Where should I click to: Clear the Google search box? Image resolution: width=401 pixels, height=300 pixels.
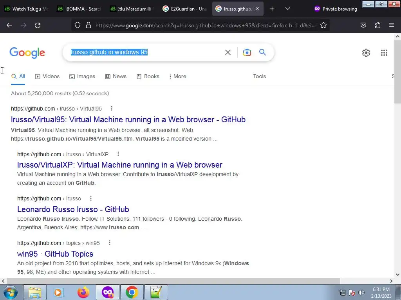coord(228,52)
